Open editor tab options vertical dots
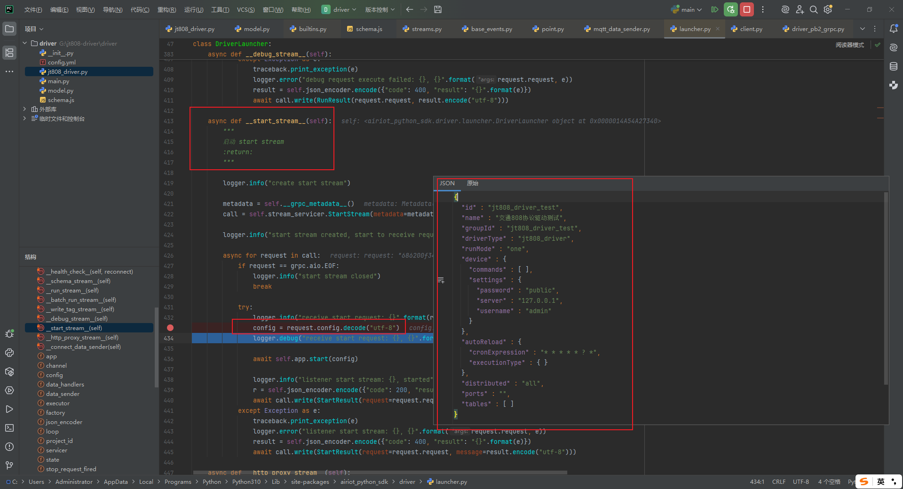 click(x=875, y=29)
